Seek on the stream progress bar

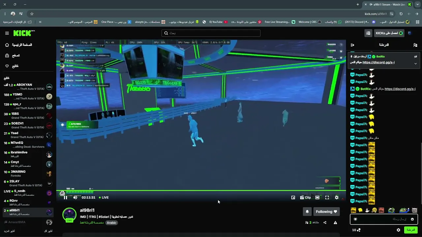201,190
